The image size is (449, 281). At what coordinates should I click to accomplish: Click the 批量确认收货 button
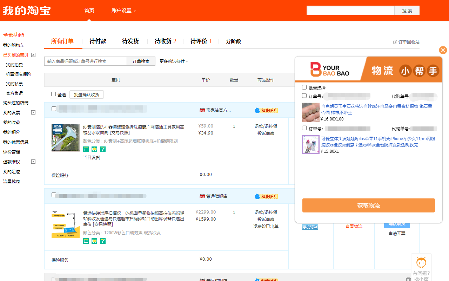pos(87,94)
